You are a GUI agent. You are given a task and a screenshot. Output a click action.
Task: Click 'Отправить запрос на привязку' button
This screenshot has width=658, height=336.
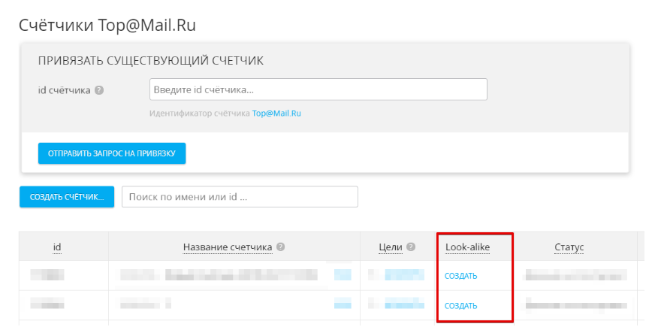click(x=112, y=153)
